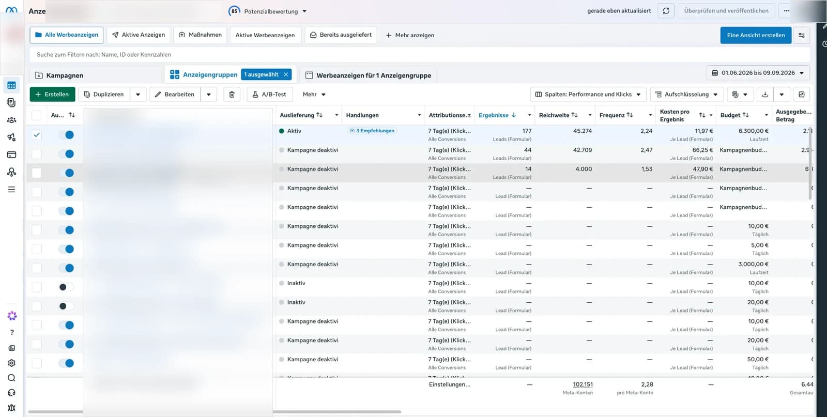Tick the checkbox in the 5,00 € budget row
The image size is (827, 417).
click(x=37, y=249)
